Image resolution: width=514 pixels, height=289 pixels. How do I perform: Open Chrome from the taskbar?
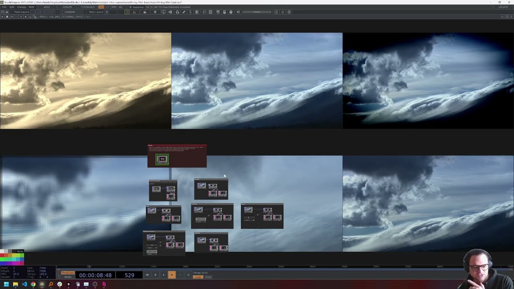tap(33, 284)
